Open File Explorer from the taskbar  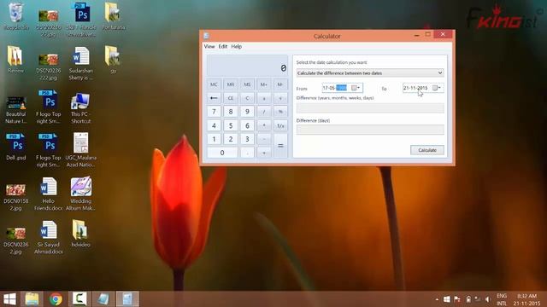point(32,299)
